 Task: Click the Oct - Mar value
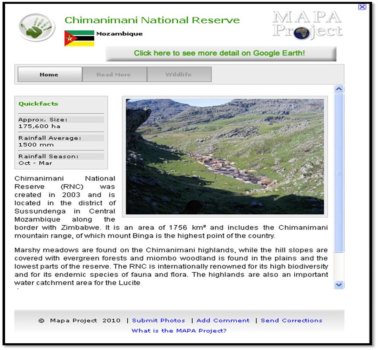point(35,163)
